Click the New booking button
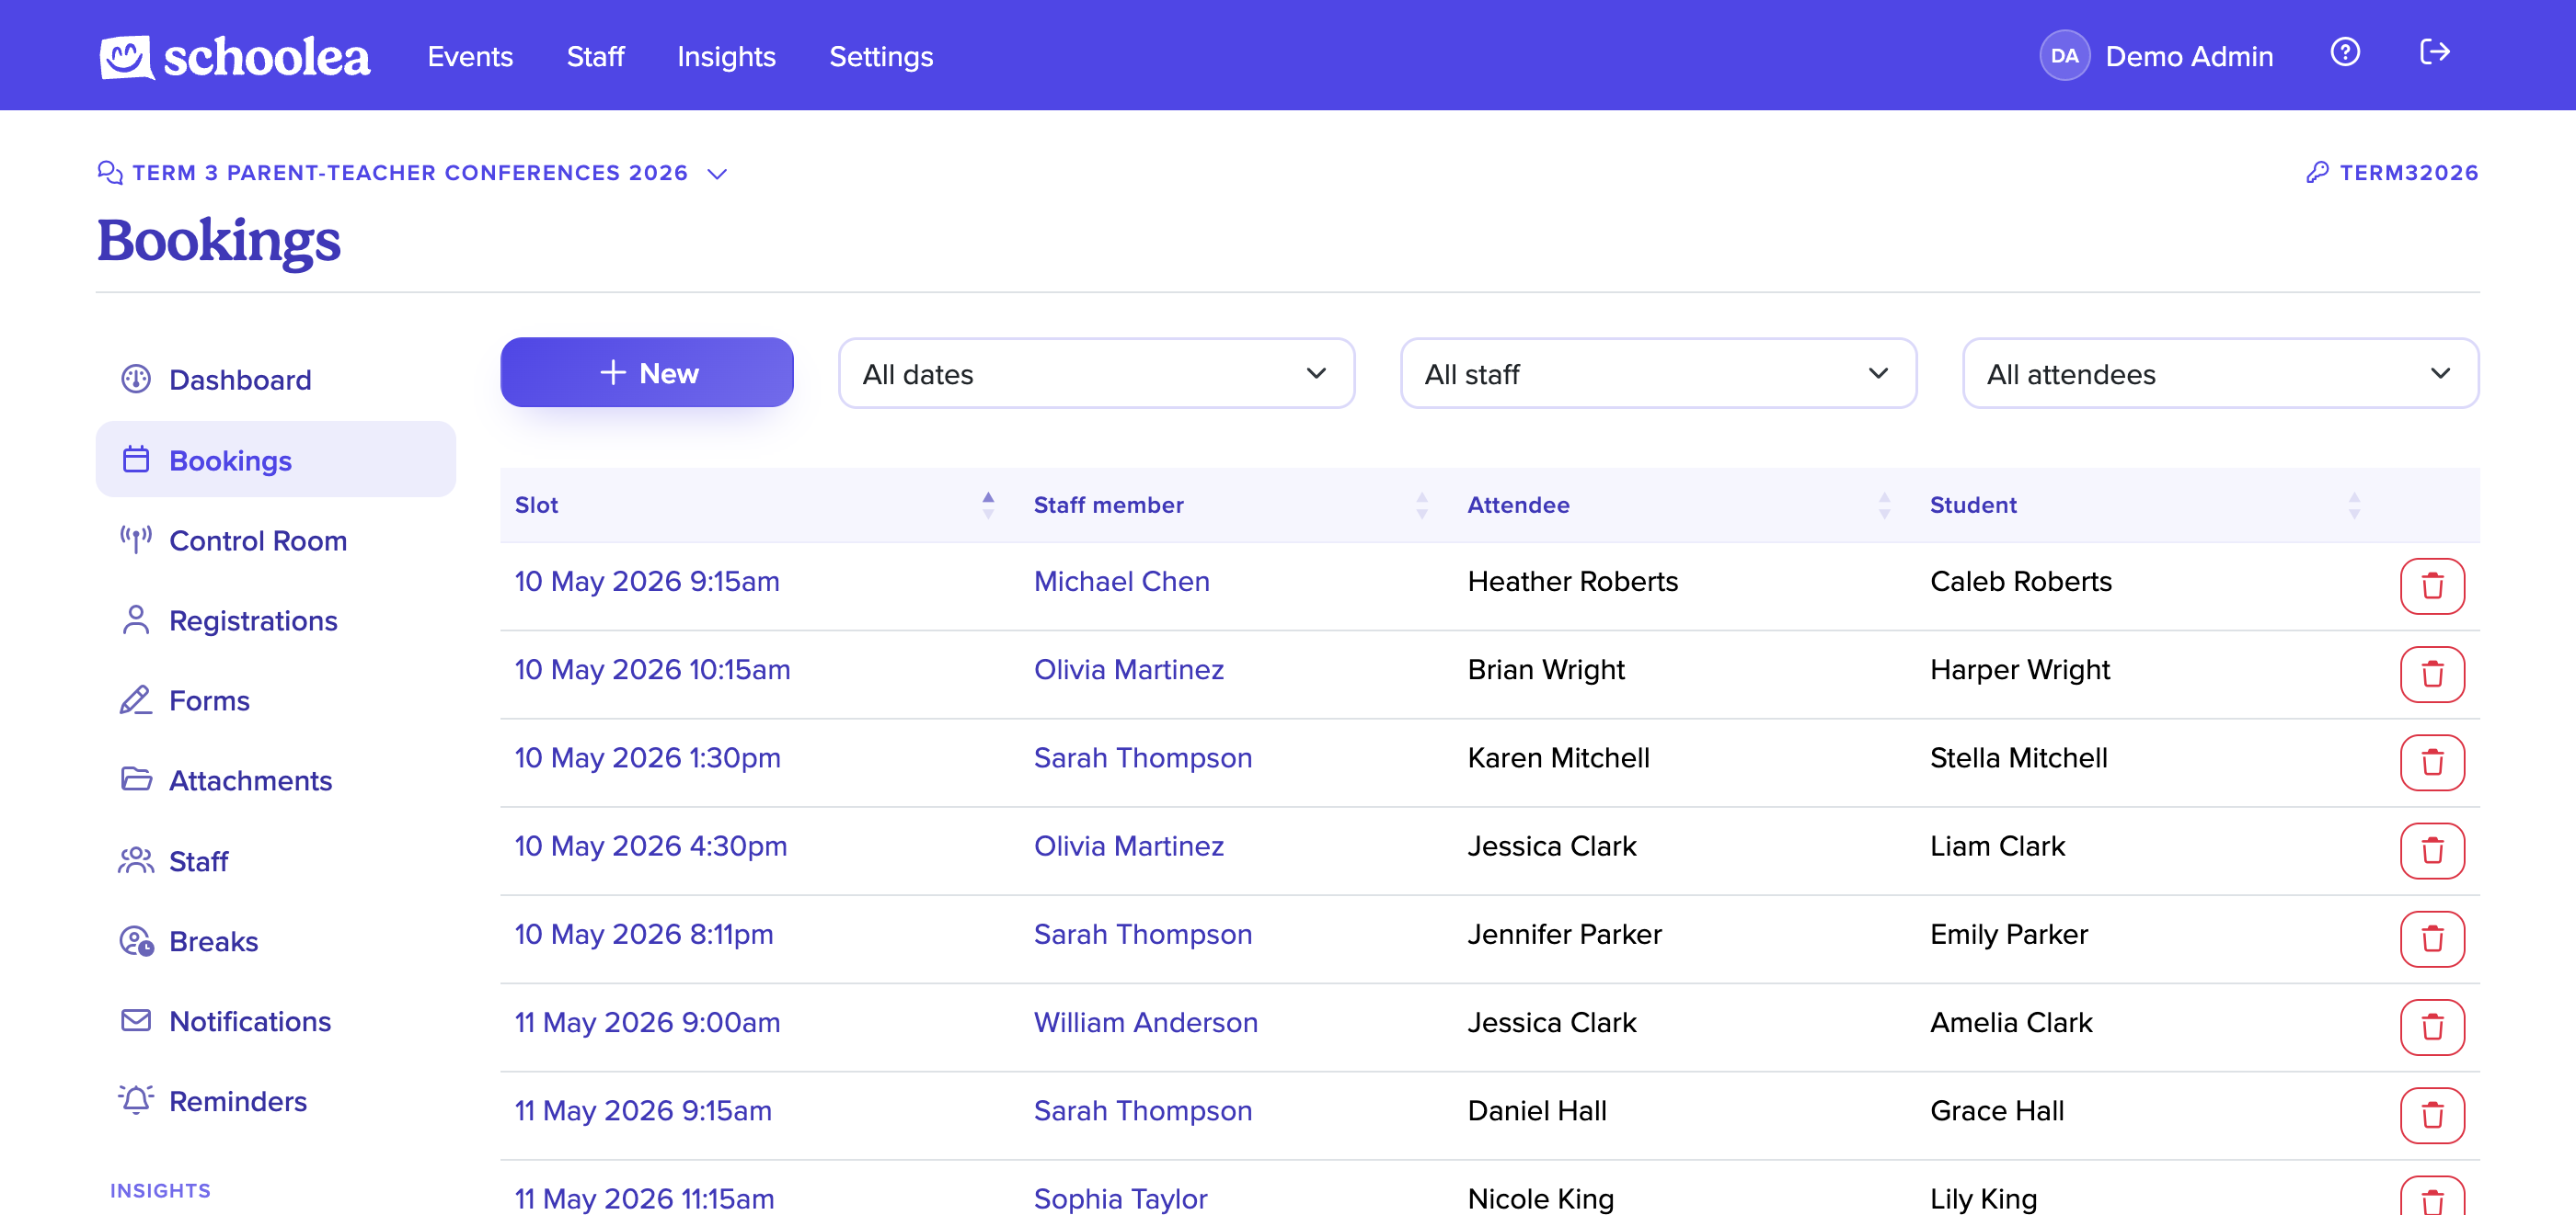Viewport: 2576px width, 1215px height. coord(646,373)
